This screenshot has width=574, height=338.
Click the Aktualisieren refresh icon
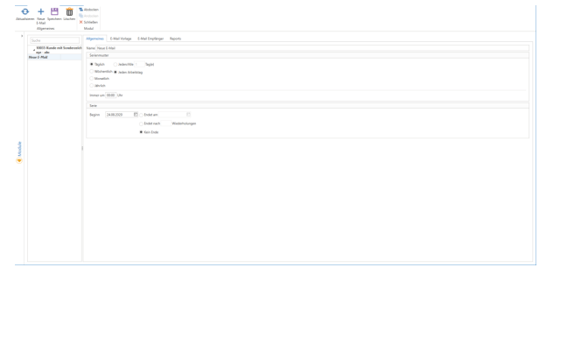[24, 11]
